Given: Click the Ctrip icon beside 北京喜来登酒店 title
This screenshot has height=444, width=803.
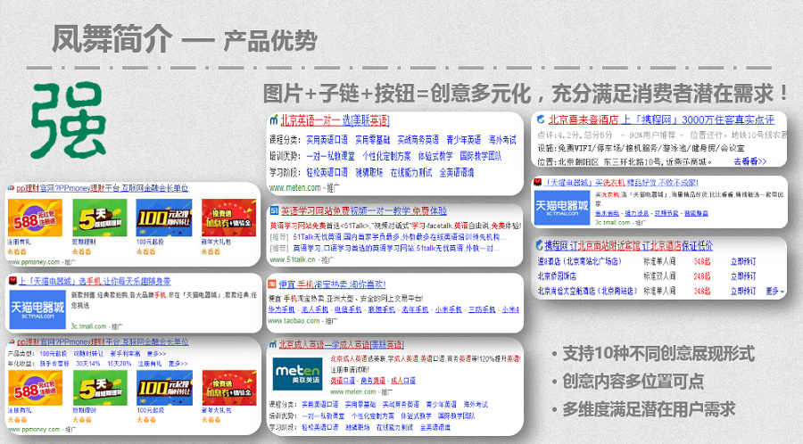Looking at the screenshot, I should point(541,119).
